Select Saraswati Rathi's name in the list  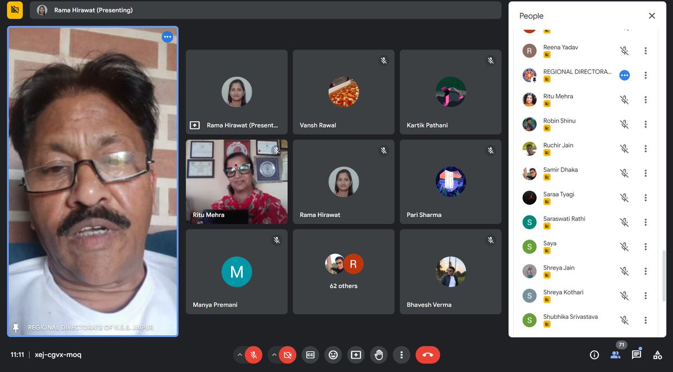[x=564, y=219]
